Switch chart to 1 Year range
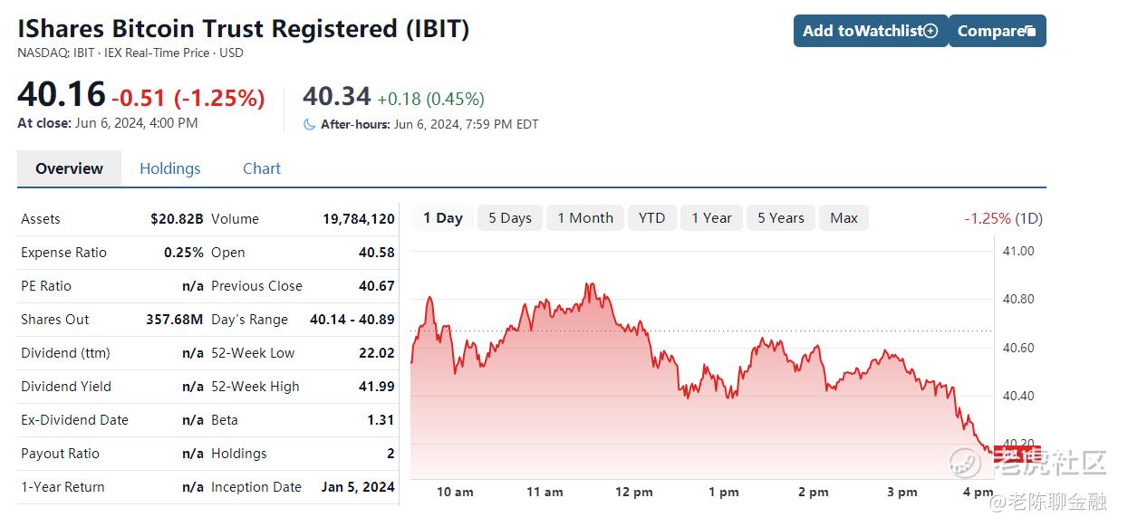The image size is (1128, 527). point(711,217)
